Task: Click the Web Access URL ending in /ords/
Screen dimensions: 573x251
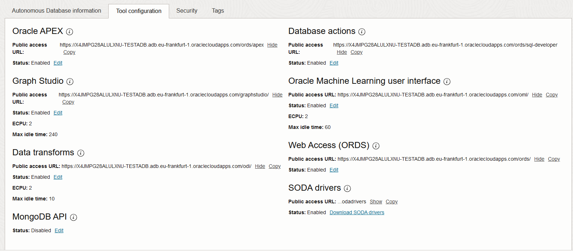Action: [x=434, y=159]
